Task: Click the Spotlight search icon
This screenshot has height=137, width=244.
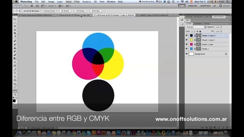Action: point(228,2)
